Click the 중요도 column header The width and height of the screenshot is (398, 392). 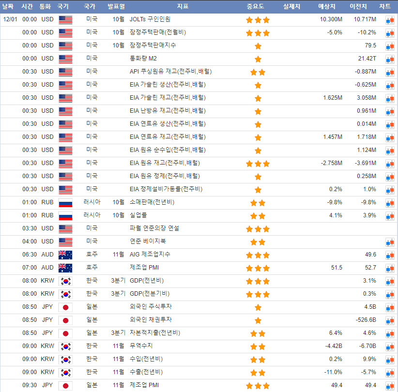[x=257, y=6]
